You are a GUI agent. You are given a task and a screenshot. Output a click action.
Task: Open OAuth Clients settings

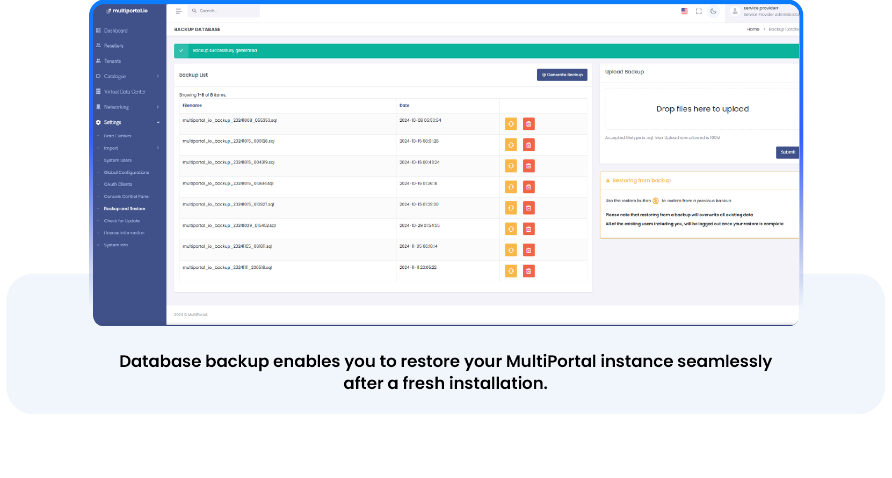pos(118,185)
